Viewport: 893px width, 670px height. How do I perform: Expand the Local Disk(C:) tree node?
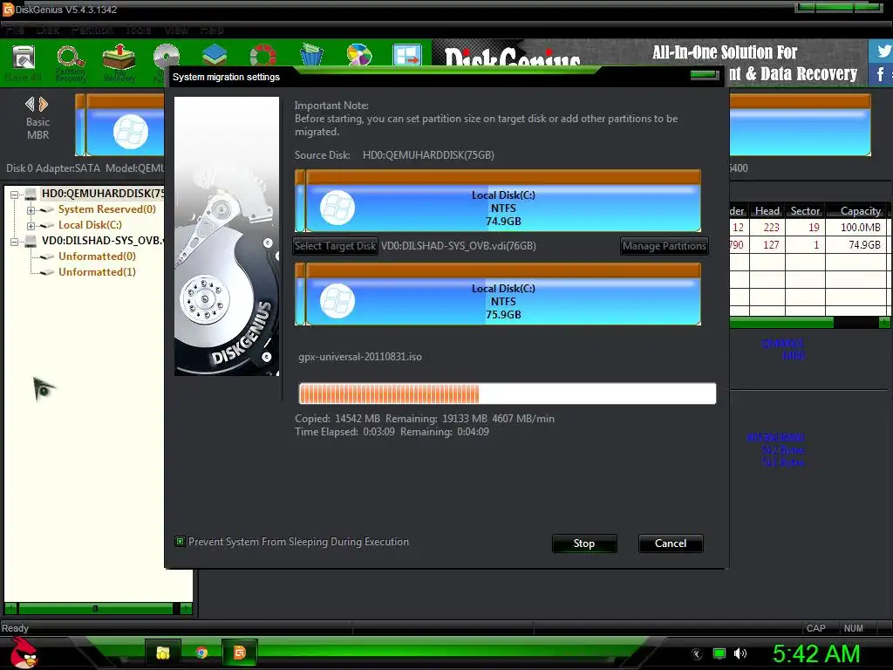(31, 226)
